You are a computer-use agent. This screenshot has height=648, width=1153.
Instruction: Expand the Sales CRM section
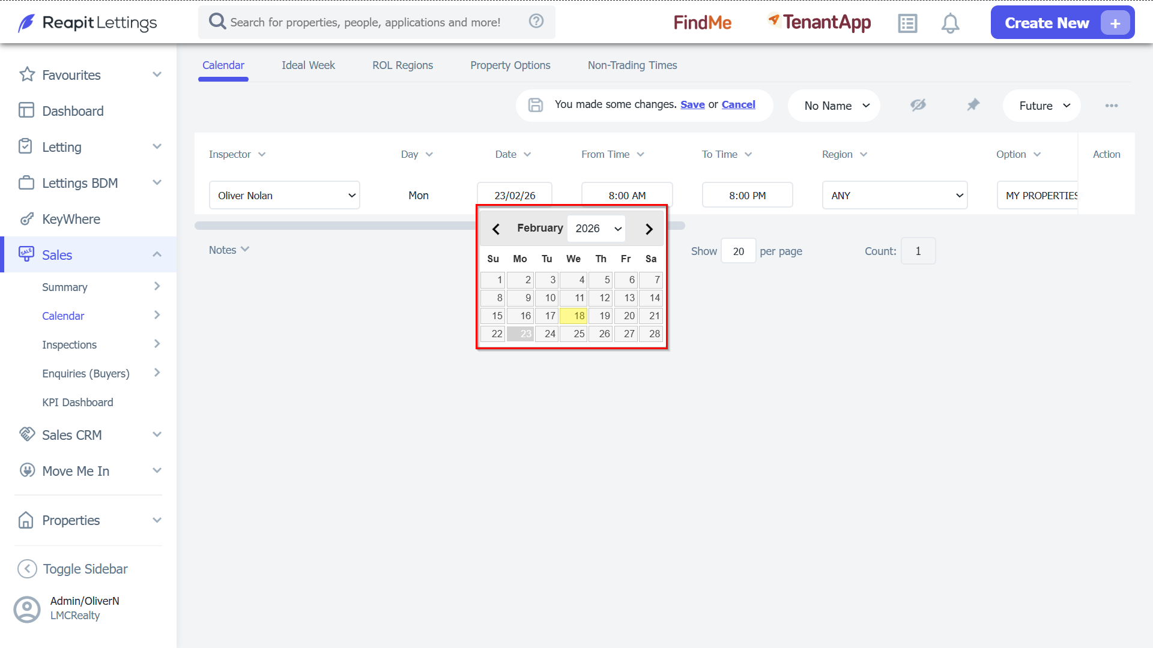(x=157, y=434)
